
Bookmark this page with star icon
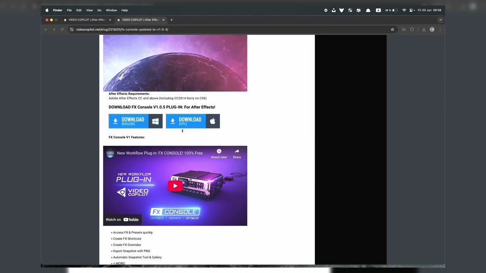click(393, 30)
